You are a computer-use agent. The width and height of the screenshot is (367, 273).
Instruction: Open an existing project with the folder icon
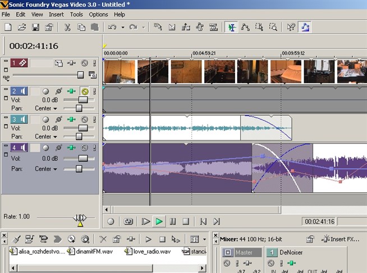(22, 27)
